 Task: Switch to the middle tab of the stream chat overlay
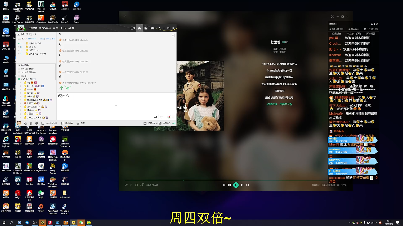(x=354, y=34)
